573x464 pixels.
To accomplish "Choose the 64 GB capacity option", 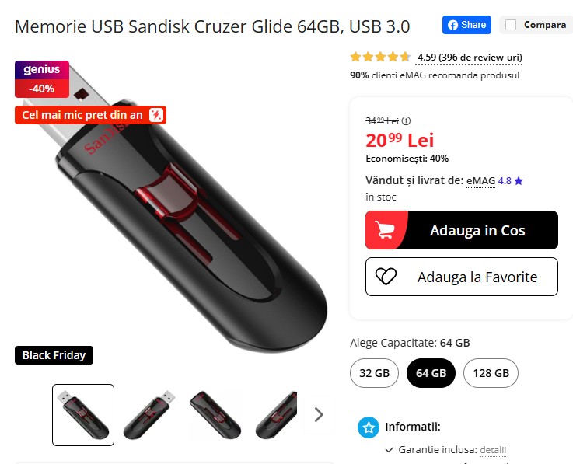I will pyautogui.click(x=431, y=373).
